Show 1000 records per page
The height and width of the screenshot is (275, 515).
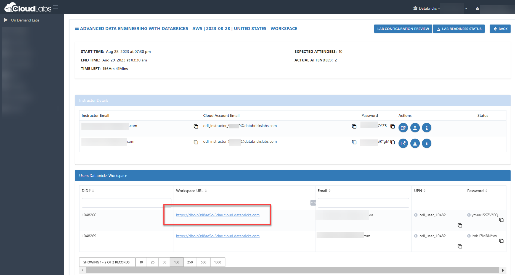217,262
